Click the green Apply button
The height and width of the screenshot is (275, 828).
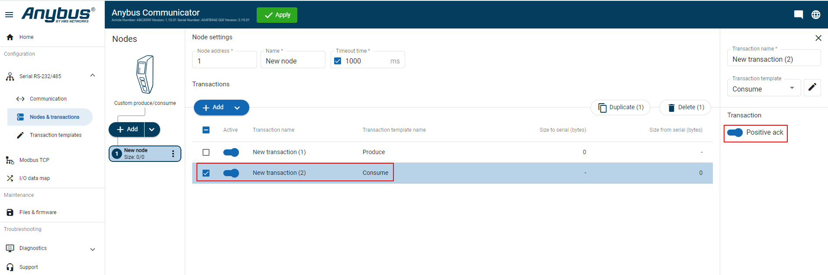click(x=277, y=15)
